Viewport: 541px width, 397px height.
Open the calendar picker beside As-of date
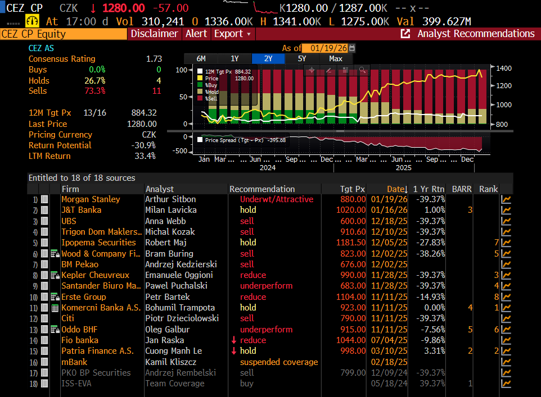[352, 48]
